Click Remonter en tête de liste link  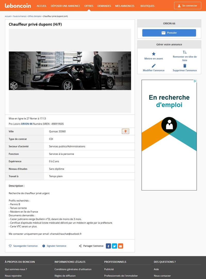click(185, 58)
